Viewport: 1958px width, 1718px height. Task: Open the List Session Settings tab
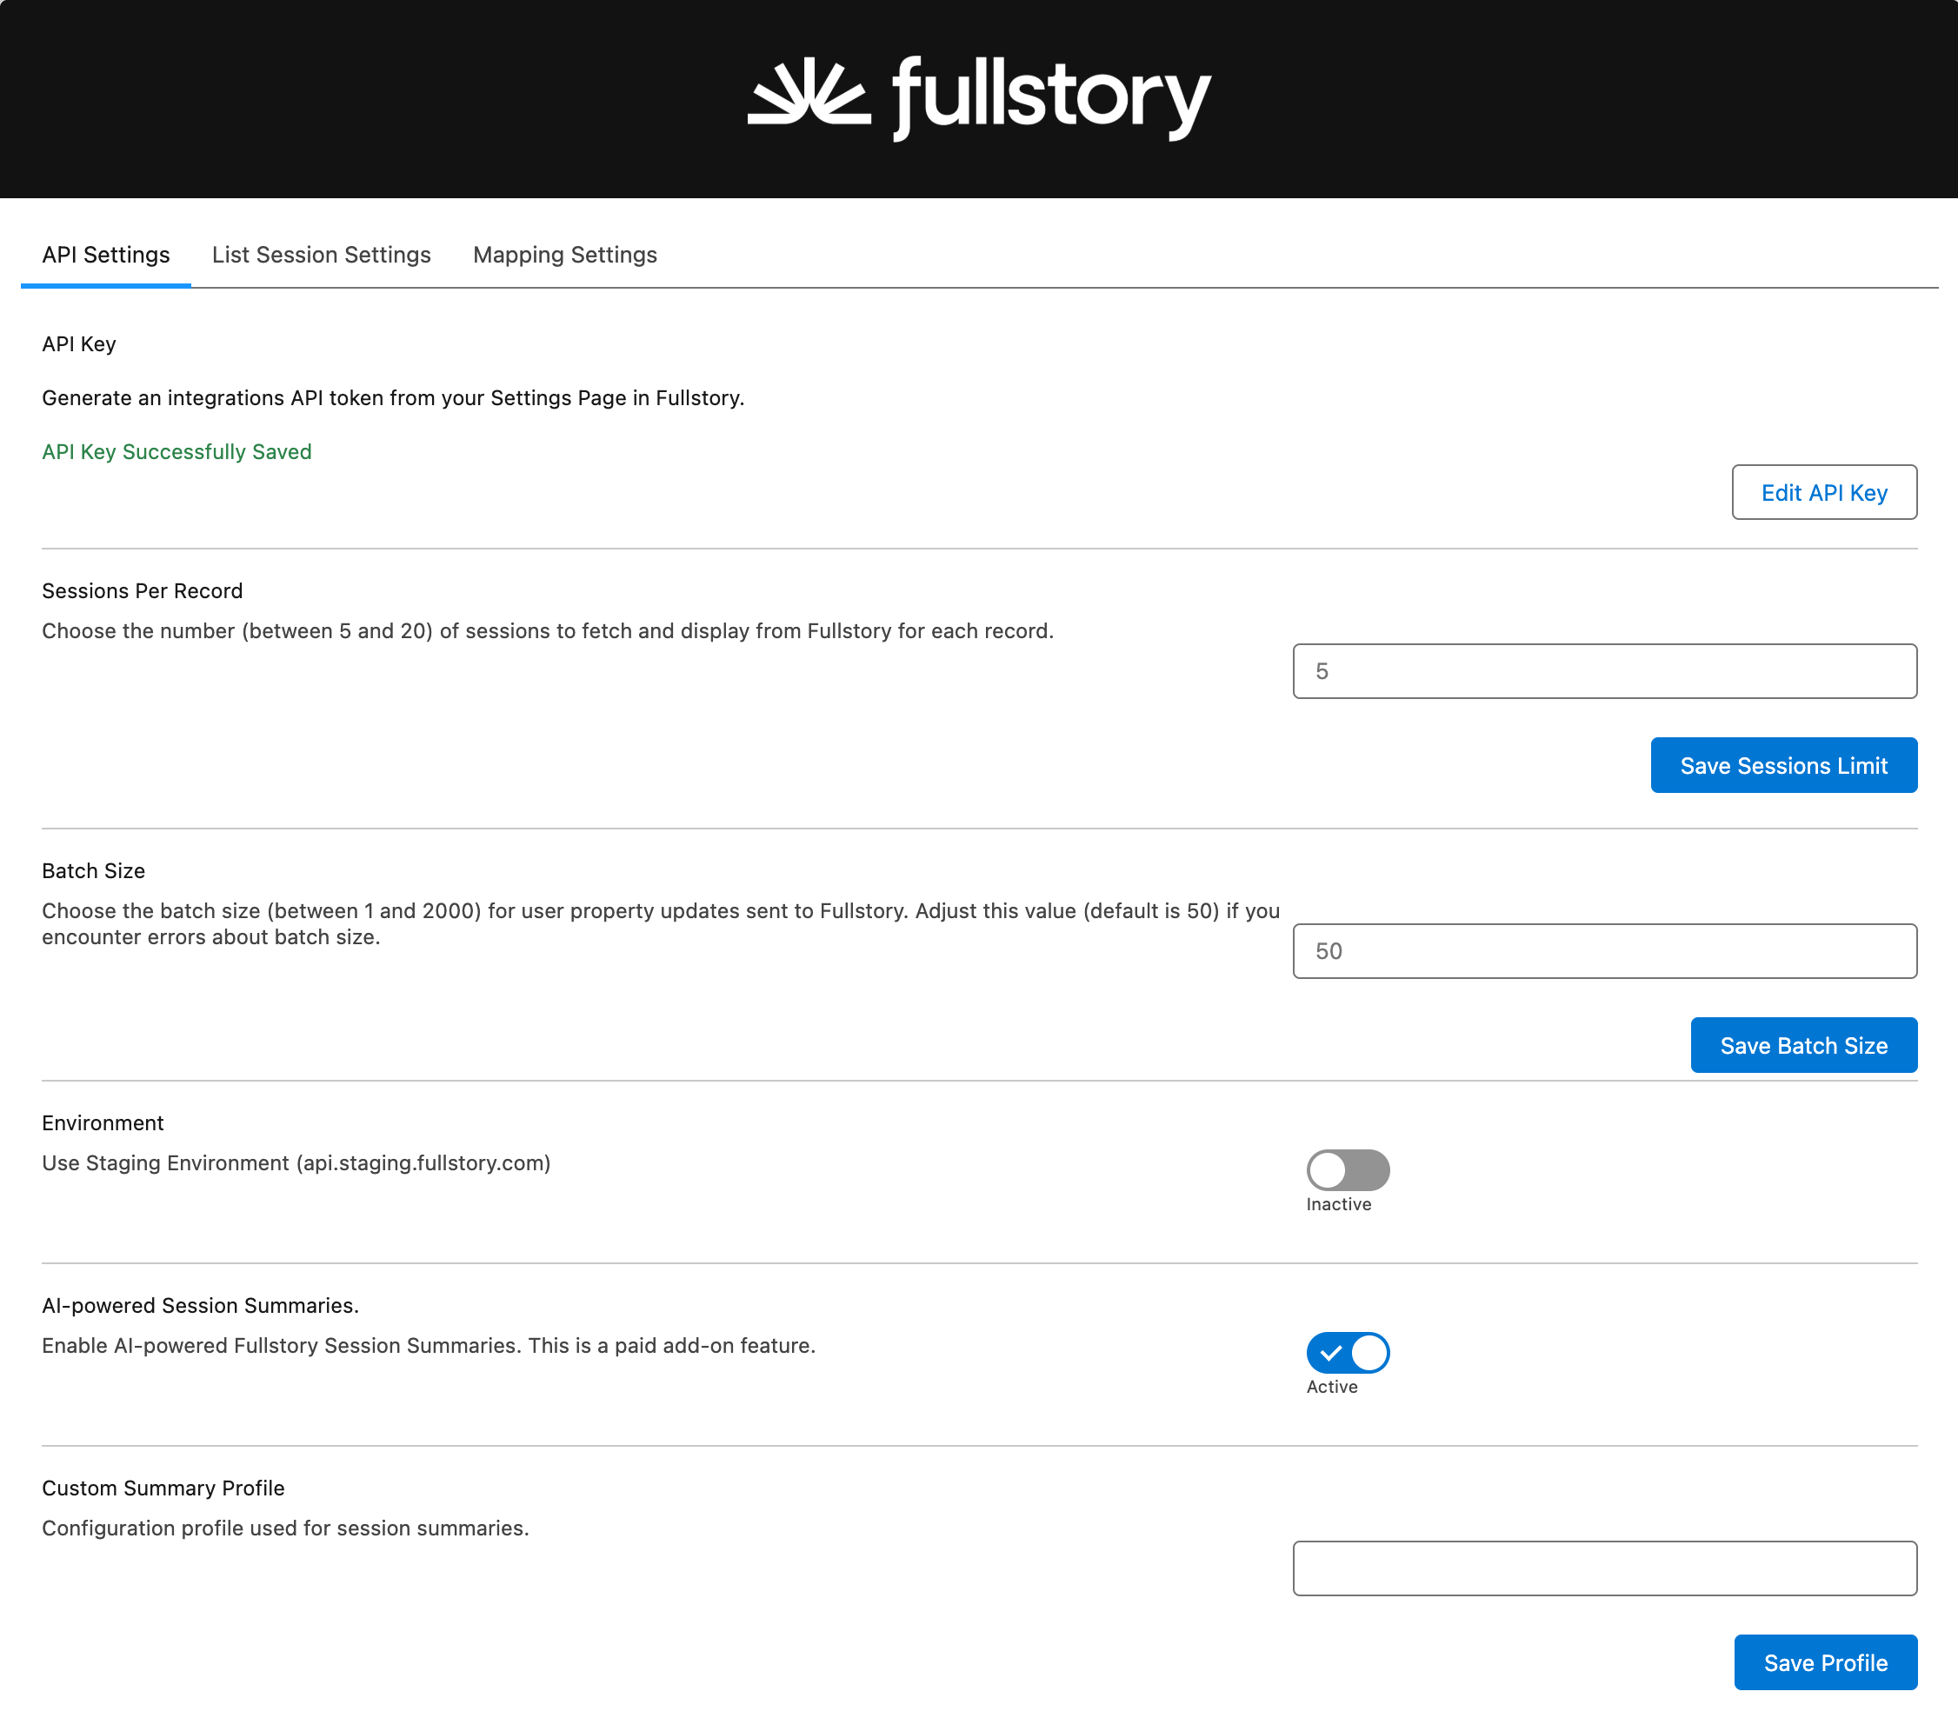321,255
